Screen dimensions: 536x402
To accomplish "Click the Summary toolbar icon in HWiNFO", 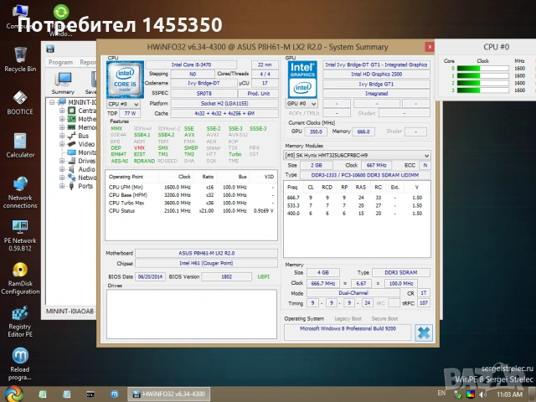I will [63, 83].
